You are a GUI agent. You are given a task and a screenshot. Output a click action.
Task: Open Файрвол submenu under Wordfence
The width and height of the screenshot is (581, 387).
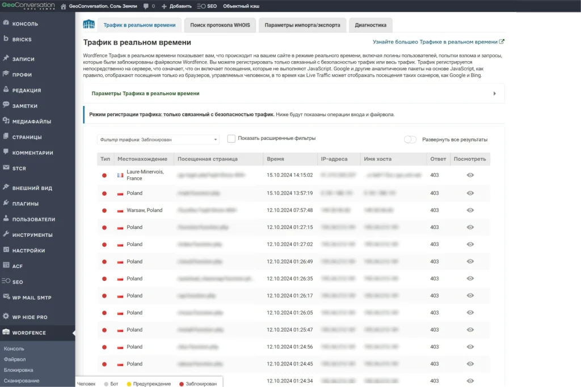click(x=14, y=359)
